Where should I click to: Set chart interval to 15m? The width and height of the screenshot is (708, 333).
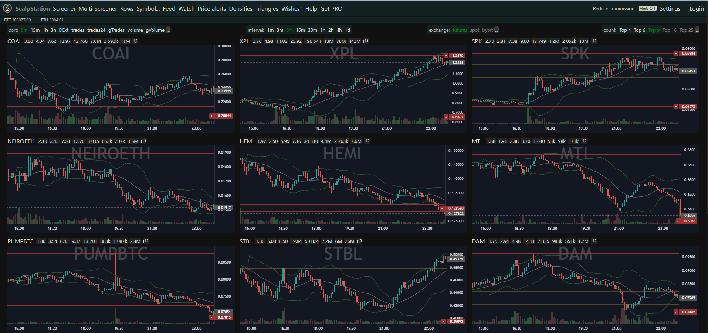click(x=300, y=30)
